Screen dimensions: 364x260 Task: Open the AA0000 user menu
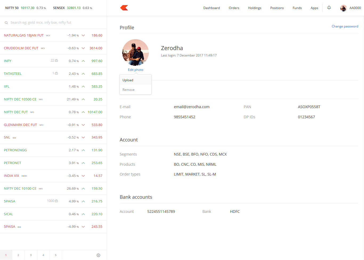pyautogui.click(x=351, y=8)
